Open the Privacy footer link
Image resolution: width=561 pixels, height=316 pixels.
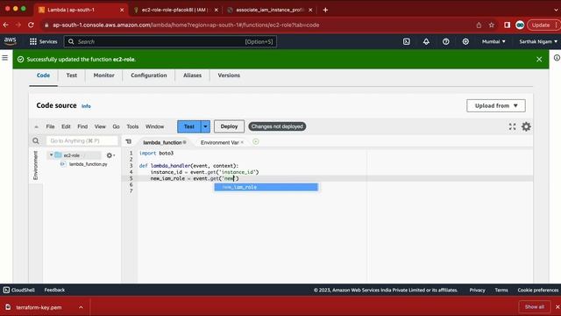pyautogui.click(x=477, y=291)
